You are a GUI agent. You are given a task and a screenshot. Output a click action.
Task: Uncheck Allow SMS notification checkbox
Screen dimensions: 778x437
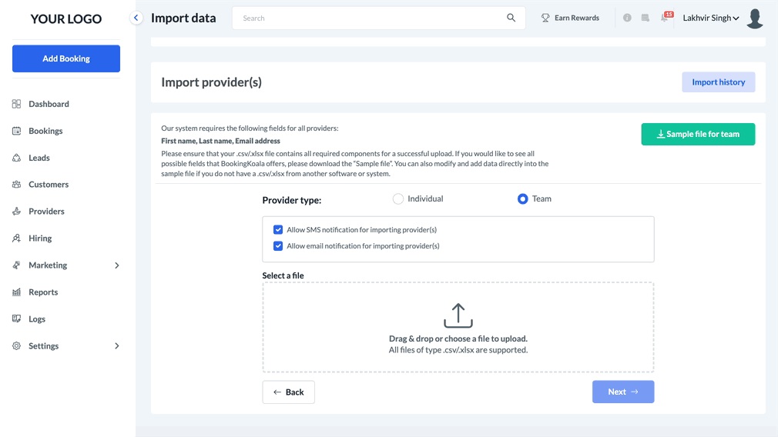pyautogui.click(x=278, y=230)
